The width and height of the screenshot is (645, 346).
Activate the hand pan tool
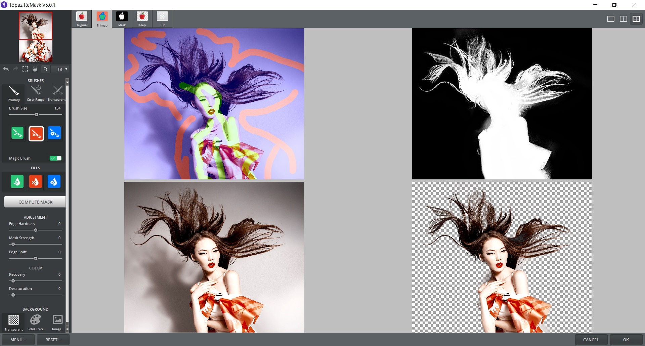point(35,69)
